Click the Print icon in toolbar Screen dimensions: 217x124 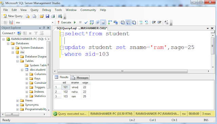53,16
